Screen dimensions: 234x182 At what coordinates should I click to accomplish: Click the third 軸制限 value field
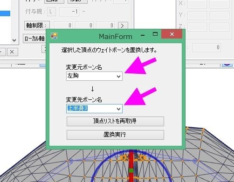click(105, 26)
